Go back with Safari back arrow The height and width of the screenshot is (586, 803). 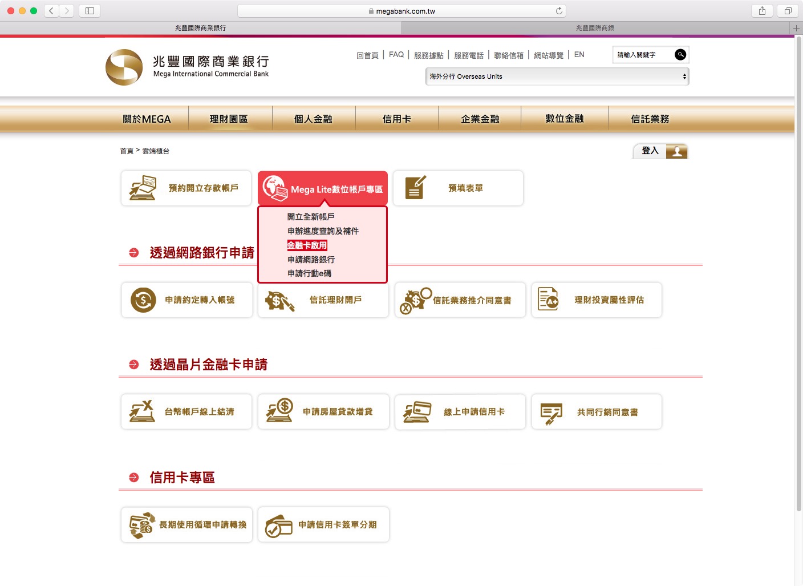[51, 11]
